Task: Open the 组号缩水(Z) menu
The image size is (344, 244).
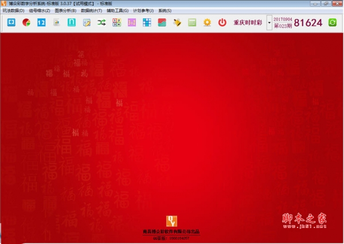Action: (40, 10)
